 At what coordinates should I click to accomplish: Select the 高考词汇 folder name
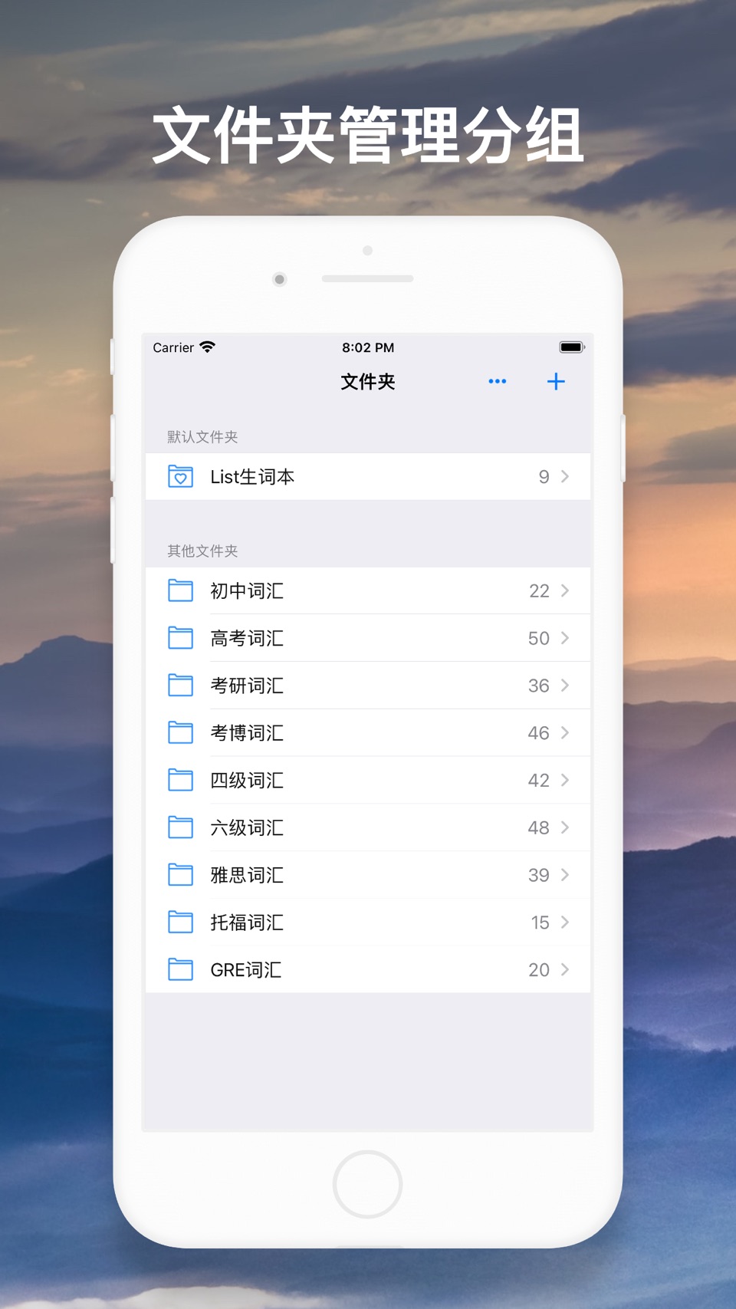tap(247, 639)
